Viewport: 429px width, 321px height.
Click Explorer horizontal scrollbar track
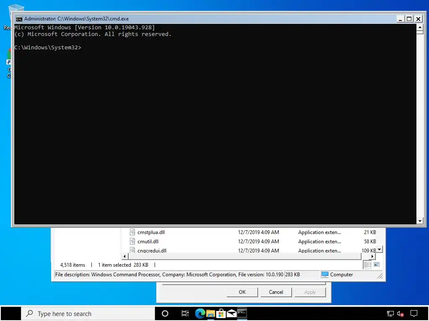(x=245, y=256)
